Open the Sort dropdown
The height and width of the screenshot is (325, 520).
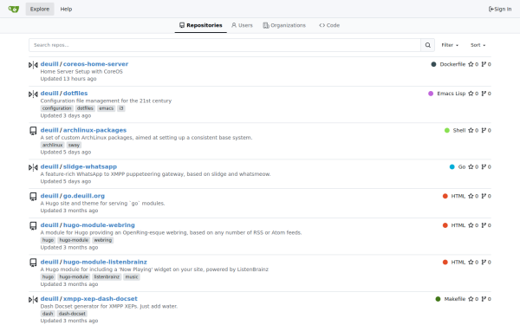[478, 45]
